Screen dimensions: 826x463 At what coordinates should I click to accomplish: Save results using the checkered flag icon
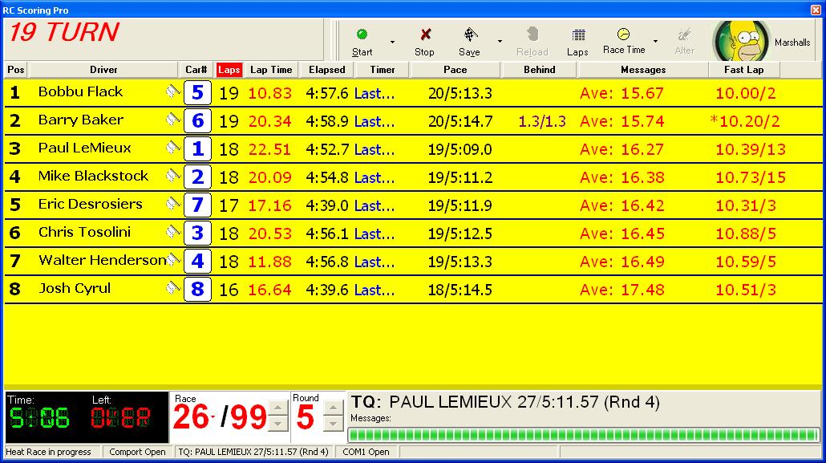coord(470,40)
